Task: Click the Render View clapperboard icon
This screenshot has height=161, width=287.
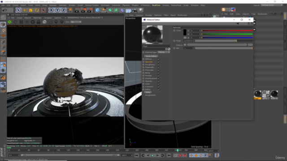Action: (x=77, y=10)
